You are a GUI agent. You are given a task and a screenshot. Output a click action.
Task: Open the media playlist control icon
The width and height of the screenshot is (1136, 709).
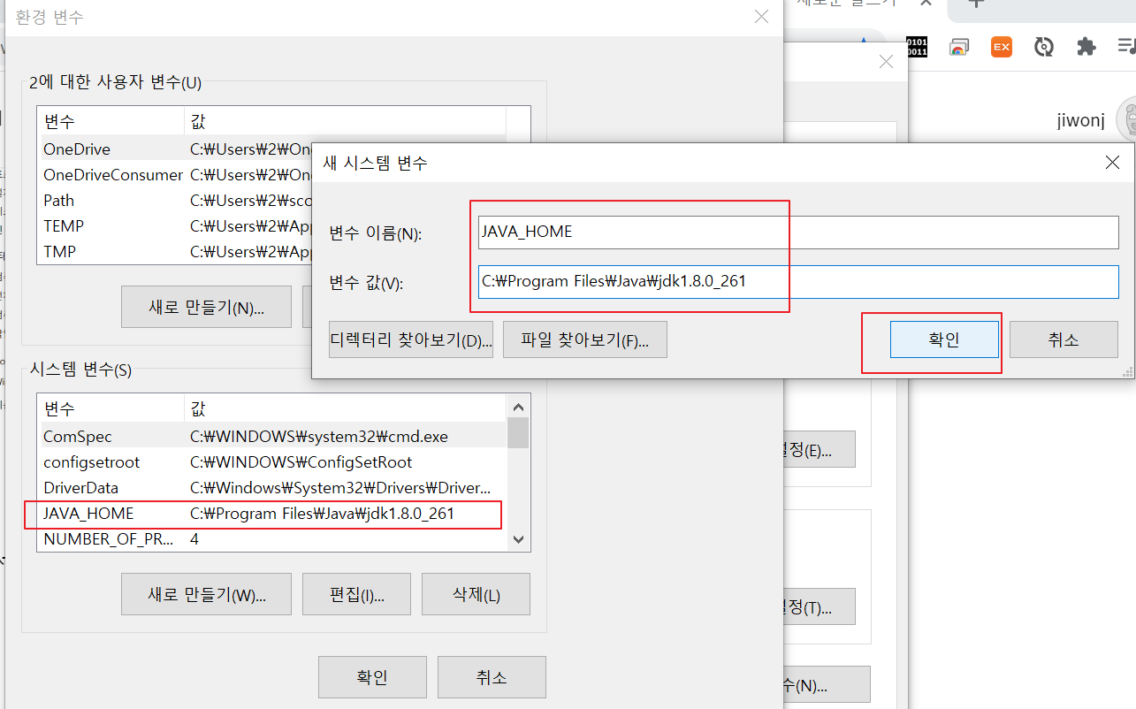coord(1126,47)
